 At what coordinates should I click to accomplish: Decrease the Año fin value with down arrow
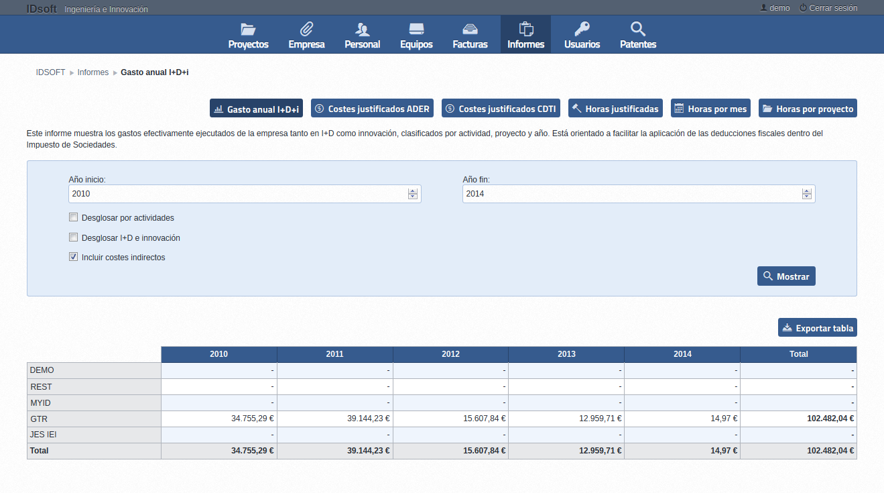pyautogui.click(x=807, y=197)
